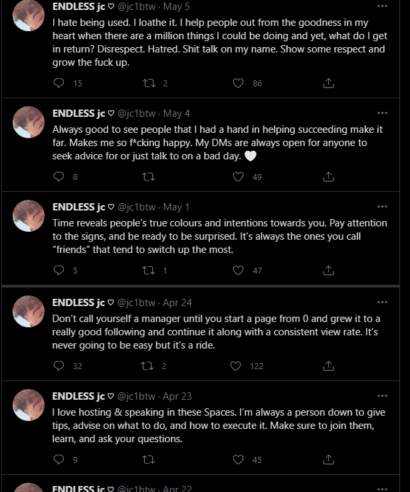Share the Apr 24 manager tweet
The height and width of the screenshot is (492, 410).
click(328, 366)
